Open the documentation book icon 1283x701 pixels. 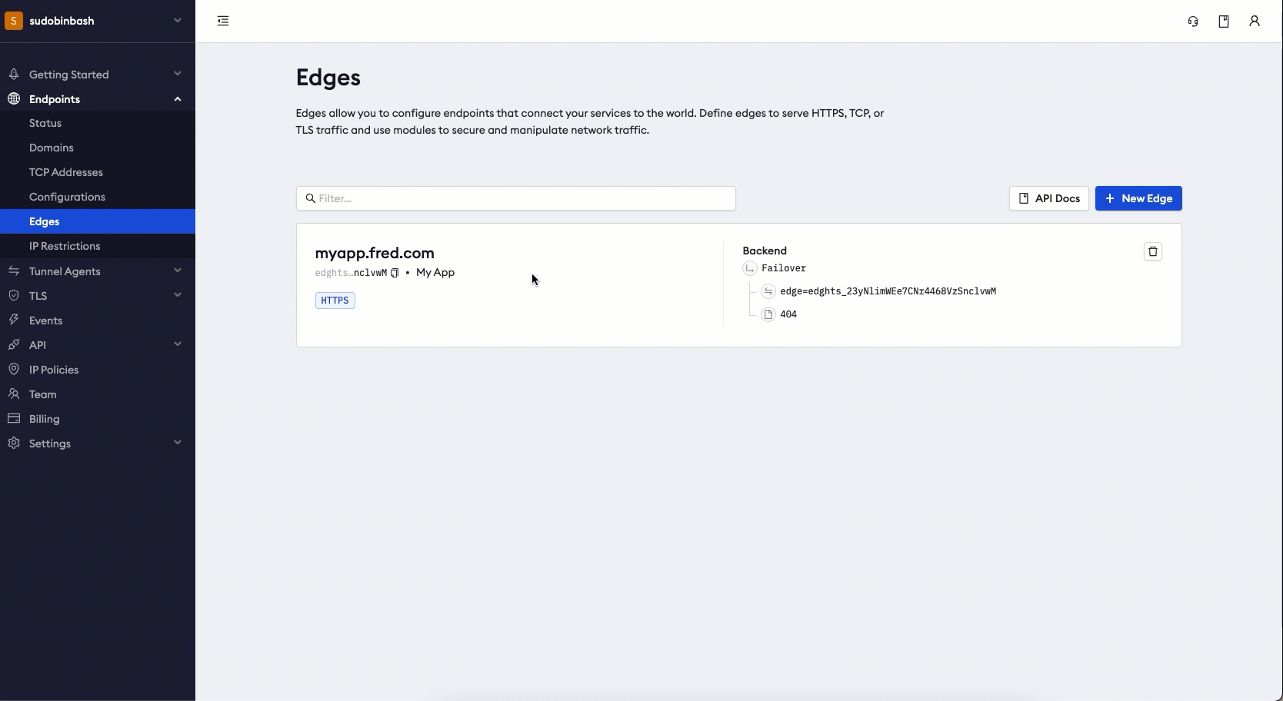pyautogui.click(x=1224, y=21)
